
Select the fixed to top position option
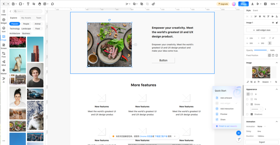pos(273,55)
